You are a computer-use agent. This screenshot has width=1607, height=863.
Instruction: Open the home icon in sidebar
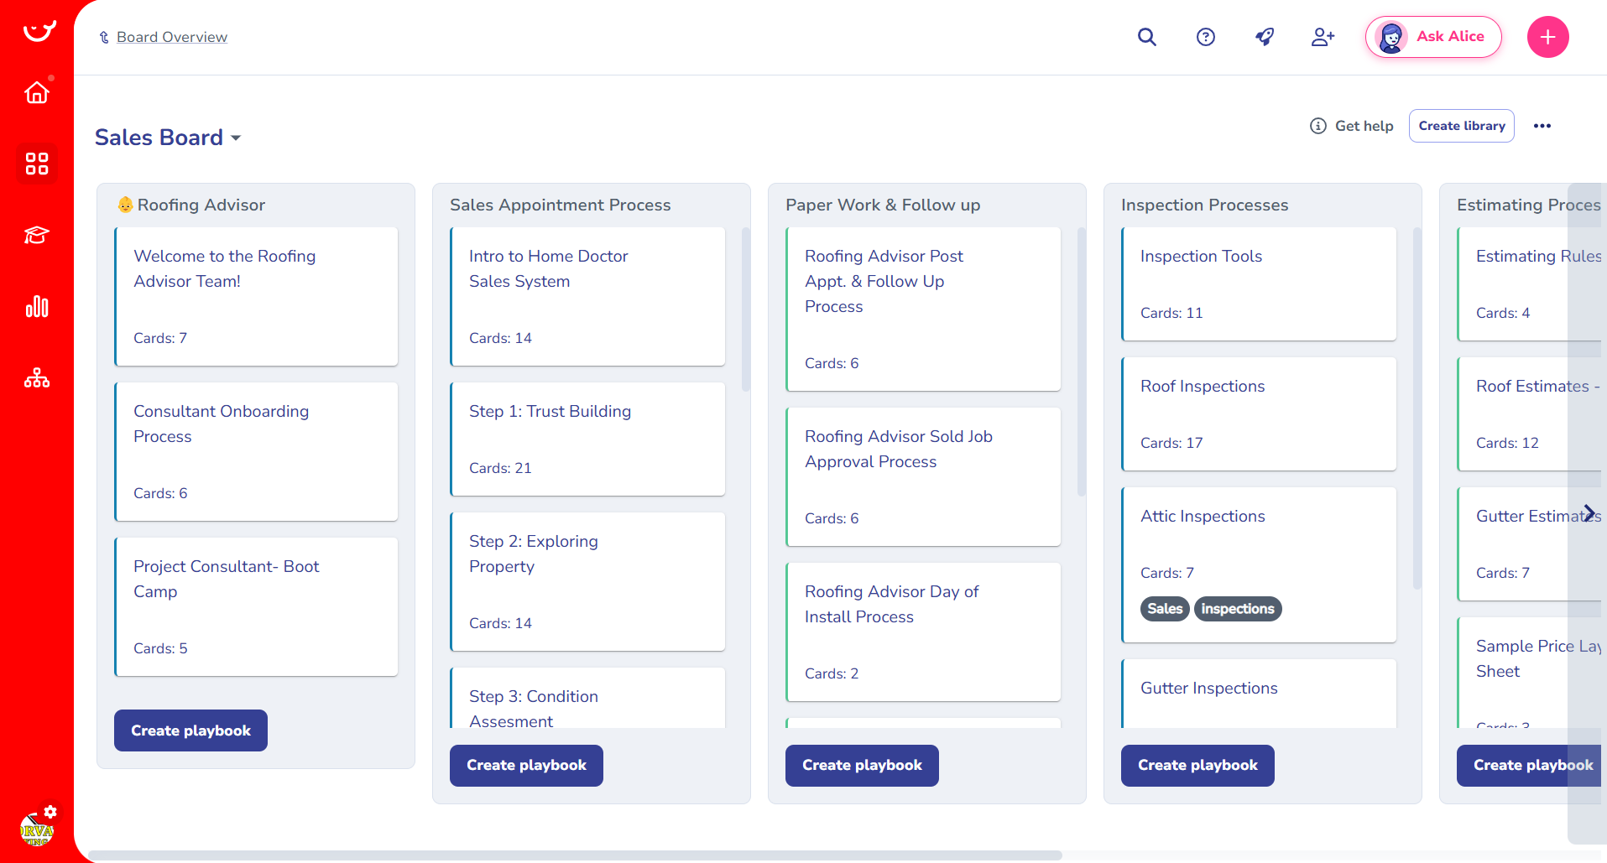[37, 92]
